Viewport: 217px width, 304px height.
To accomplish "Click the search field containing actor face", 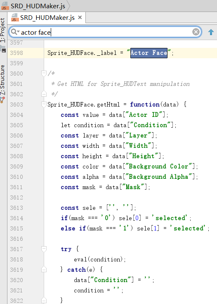I will pyautogui.click(x=105, y=32).
